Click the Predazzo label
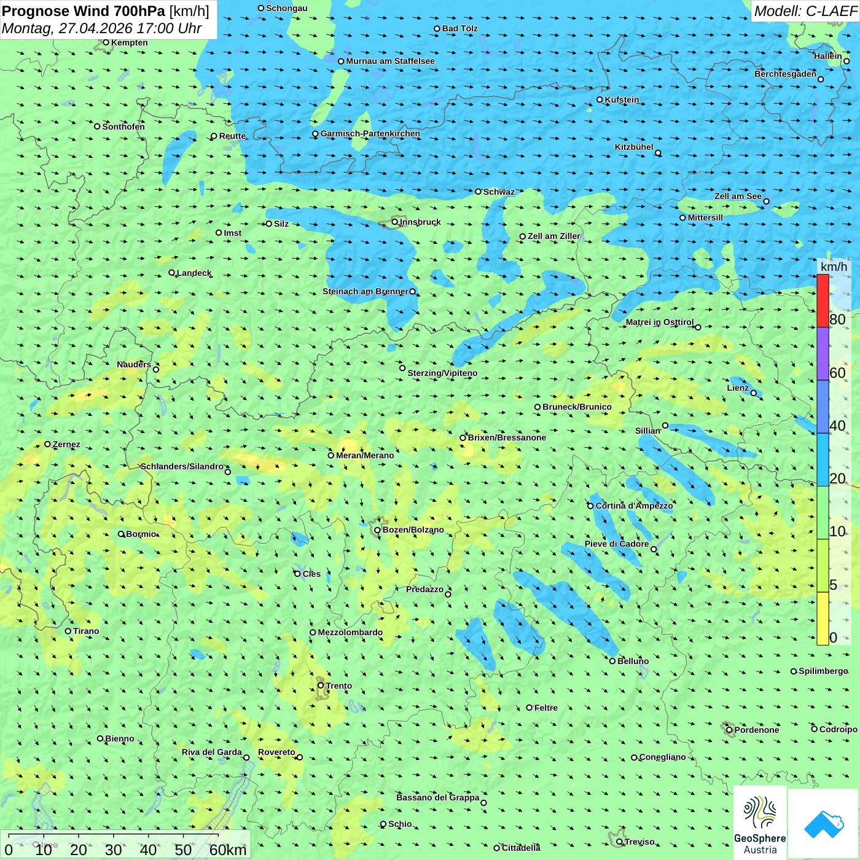 [424, 589]
